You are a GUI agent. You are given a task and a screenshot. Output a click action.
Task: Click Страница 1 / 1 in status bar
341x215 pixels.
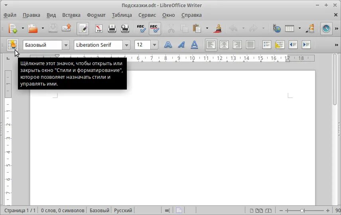coord(20,211)
